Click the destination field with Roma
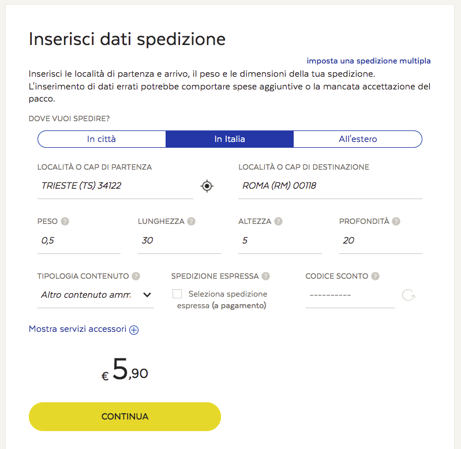461x449 pixels. tap(329, 186)
